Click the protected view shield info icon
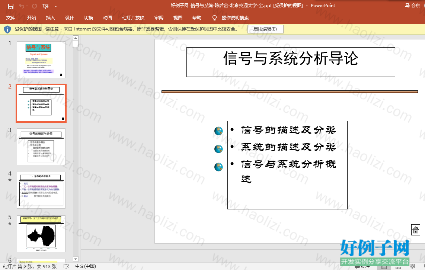 [7, 29]
